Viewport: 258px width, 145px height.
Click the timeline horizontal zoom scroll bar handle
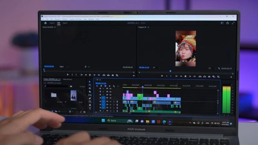[130, 113]
